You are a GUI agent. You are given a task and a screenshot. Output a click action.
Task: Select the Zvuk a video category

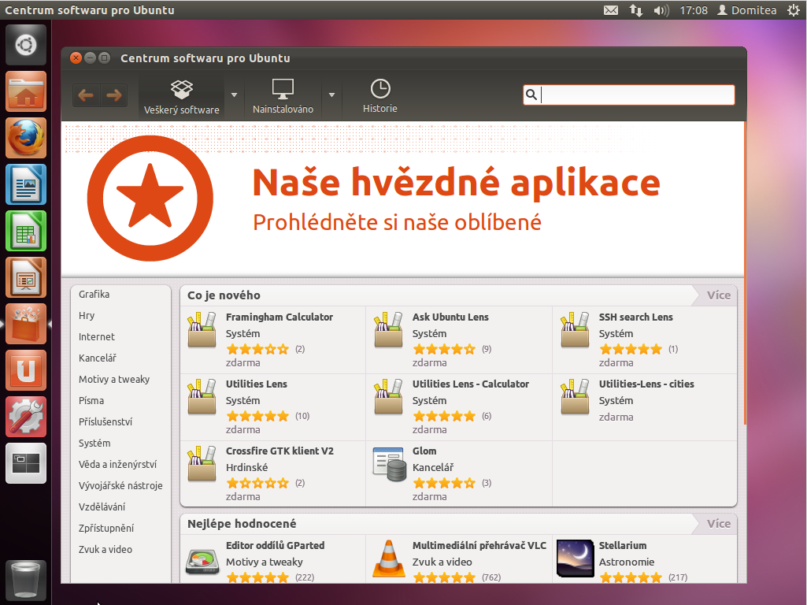coord(106,550)
